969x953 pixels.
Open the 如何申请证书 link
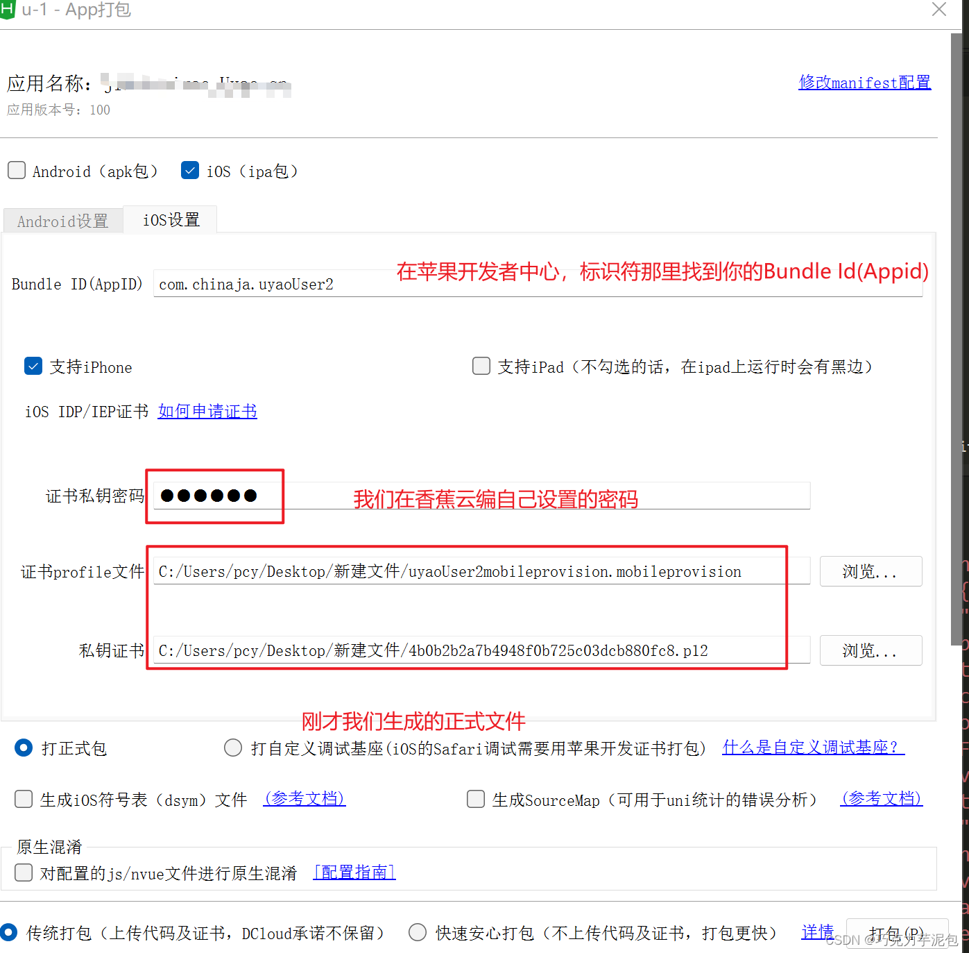pyautogui.click(x=207, y=411)
